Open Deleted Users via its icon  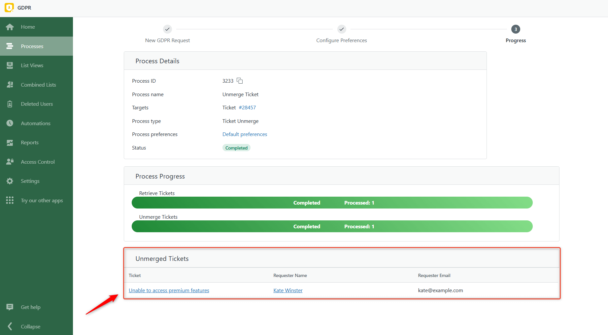10,104
